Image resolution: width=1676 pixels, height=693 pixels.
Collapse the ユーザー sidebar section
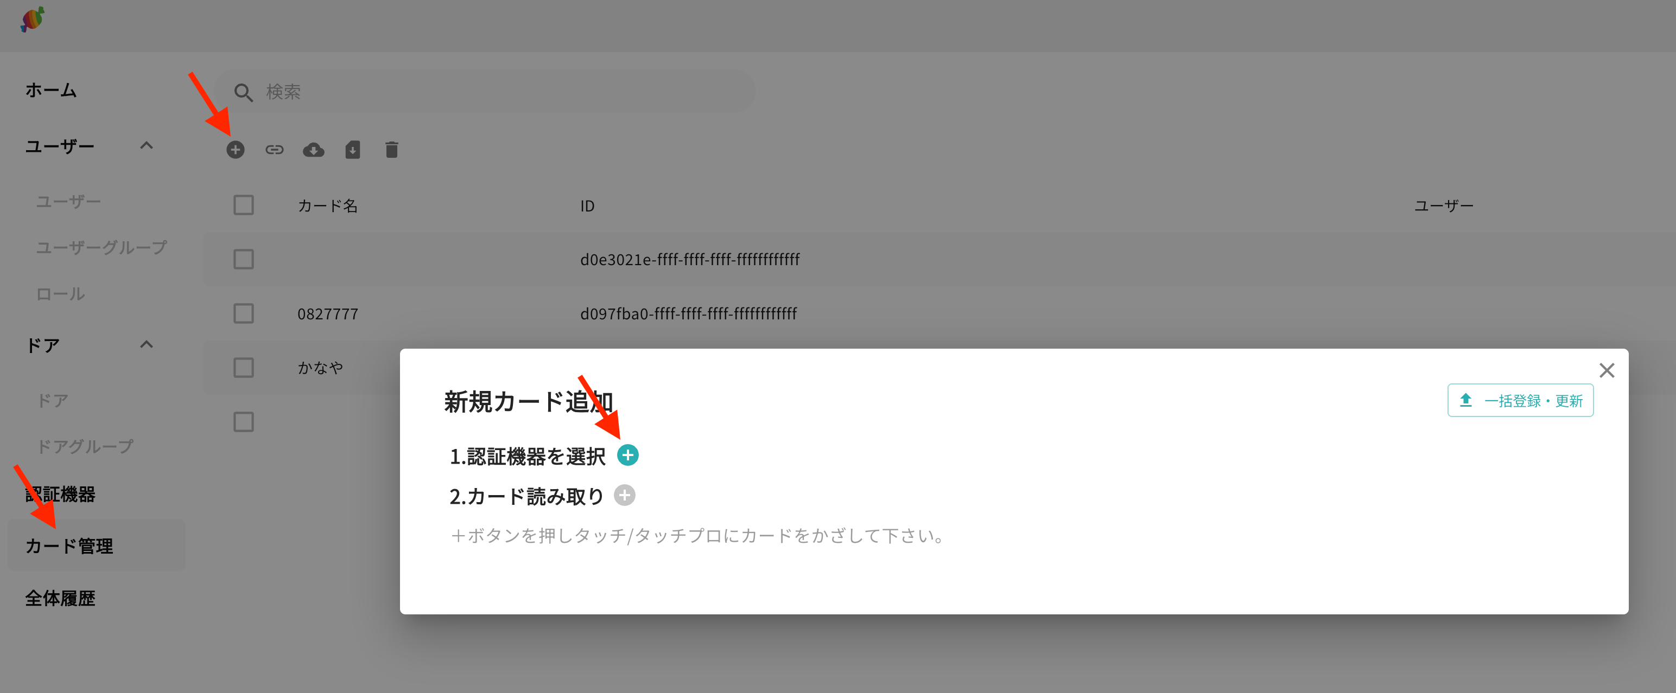click(147, 146)
